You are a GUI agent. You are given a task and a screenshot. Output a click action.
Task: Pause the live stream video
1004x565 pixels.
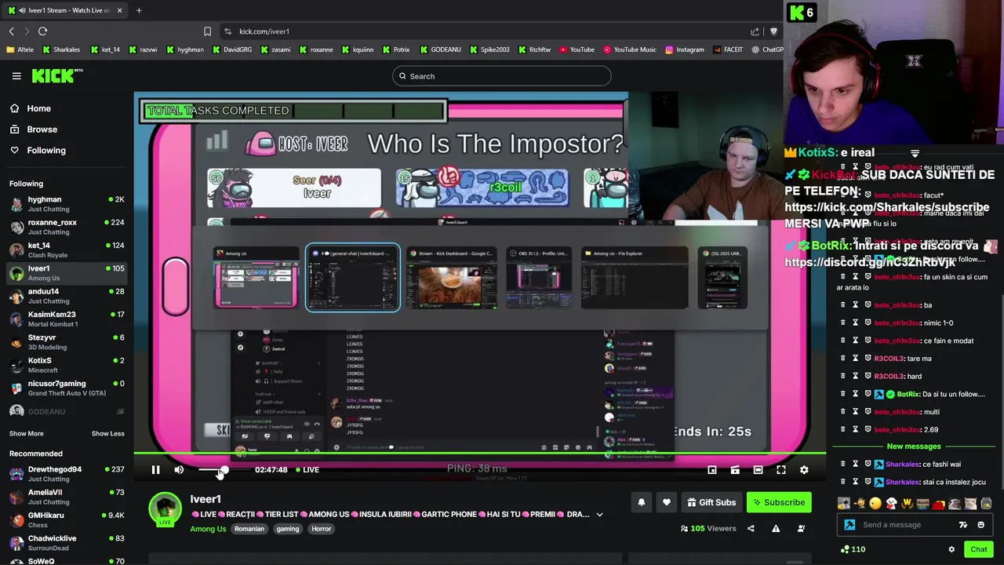click(155, 469)
